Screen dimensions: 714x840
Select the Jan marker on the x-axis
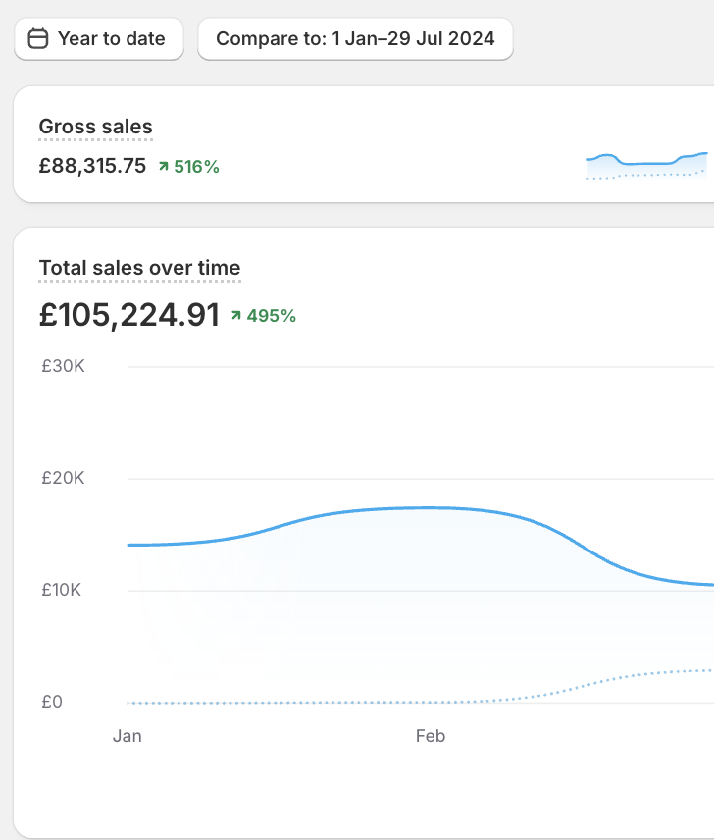[127, 736]
